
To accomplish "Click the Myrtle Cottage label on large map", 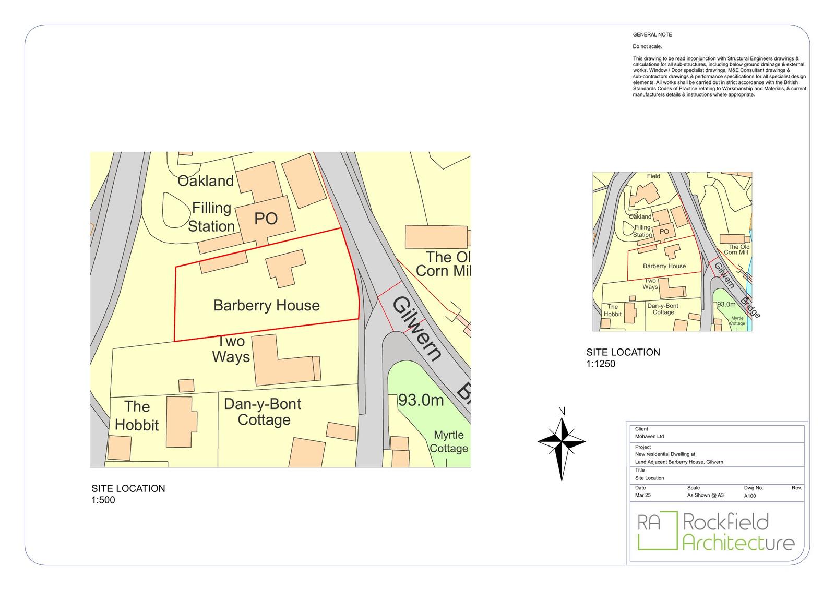I will pyautogui.click(x=448, y=441).
